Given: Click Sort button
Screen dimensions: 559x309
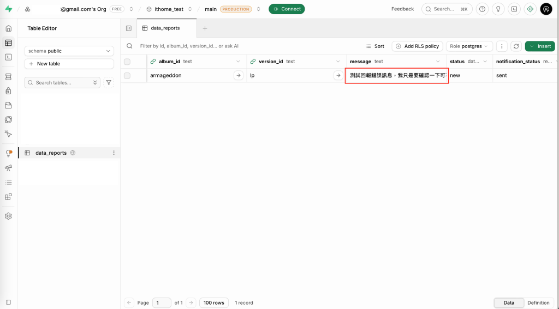Looking at the screenshot, I should point(375,46).
